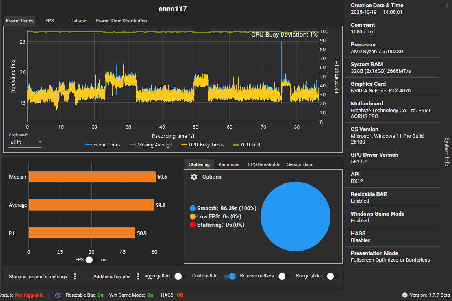Click the version info icon
Viewport: 452px width, 301px height.
pyautogui.click(x=405, y=295)
